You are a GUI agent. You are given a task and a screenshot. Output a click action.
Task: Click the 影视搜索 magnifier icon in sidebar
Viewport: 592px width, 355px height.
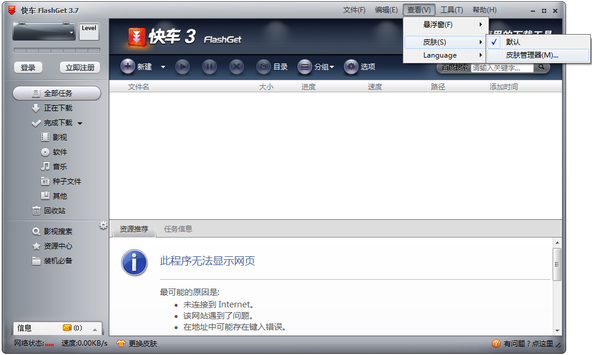tap(35, 231)
